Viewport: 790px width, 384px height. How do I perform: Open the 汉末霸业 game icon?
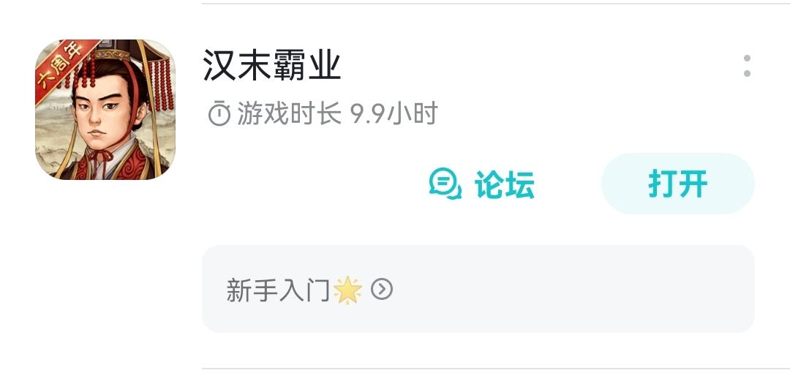tap(105, 110)
